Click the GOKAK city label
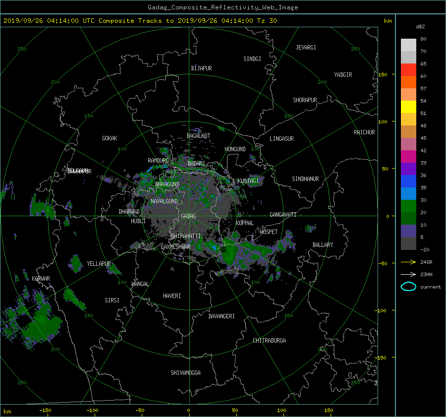Image resolution: width=446 pixels, height=417 pixels. point(110,138)
